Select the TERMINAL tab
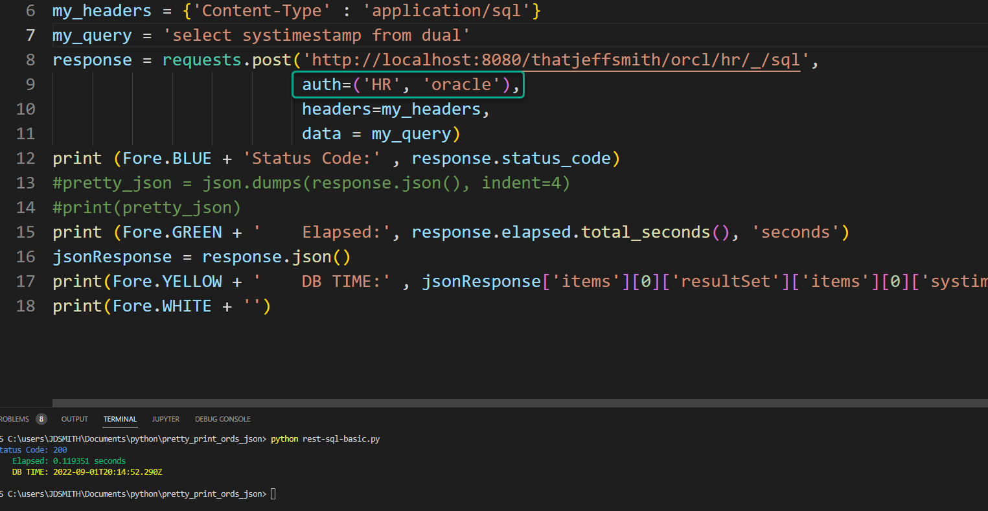 120,419
